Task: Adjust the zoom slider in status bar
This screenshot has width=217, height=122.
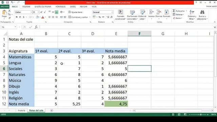Action: point(201,115)
